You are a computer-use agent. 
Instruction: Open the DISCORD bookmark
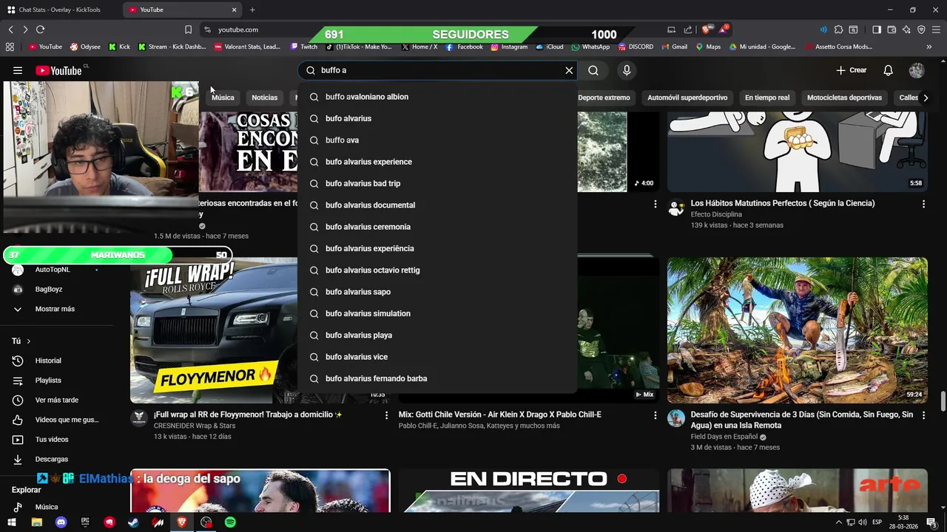pos(636,47)
